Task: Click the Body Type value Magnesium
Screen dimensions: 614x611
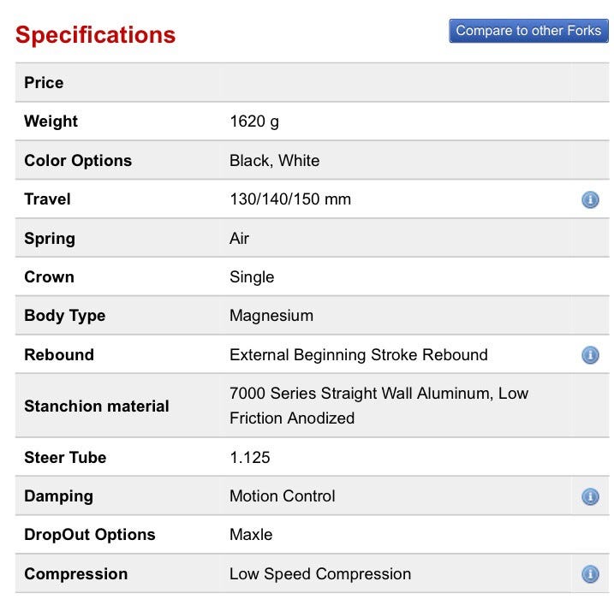Action: coord(271,315)
